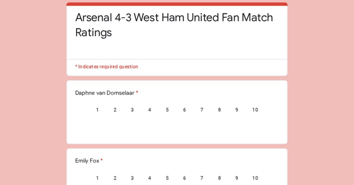Mark Daphne van Domselaar as 6
Image resolution: width=354 pixels, height=185 pixels.
coord(184,110)
